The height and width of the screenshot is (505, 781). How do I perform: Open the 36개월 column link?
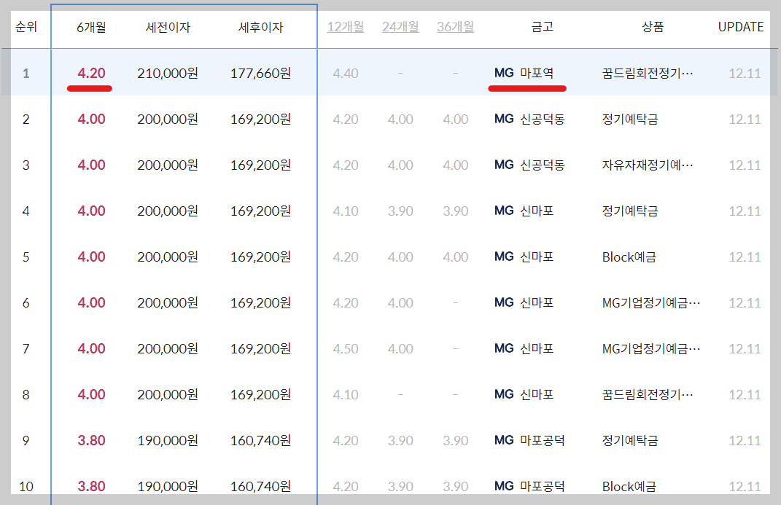point(454,26)
